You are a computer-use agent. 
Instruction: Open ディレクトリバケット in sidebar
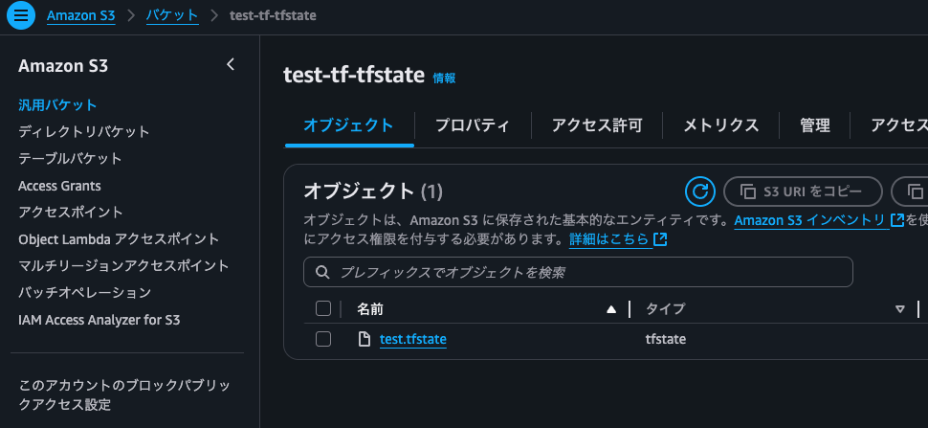(x=83, y=131)
